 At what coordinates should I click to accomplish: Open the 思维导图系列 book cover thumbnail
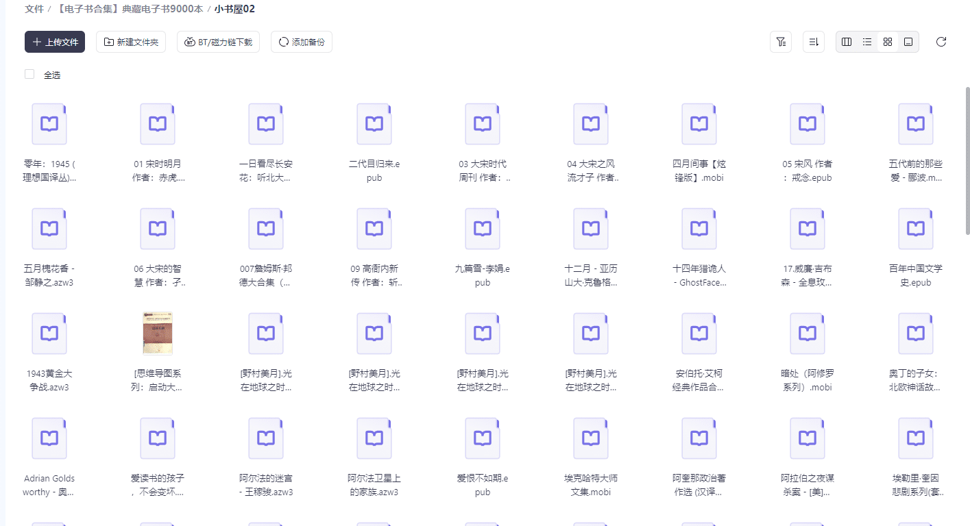[x=158, y=334]
